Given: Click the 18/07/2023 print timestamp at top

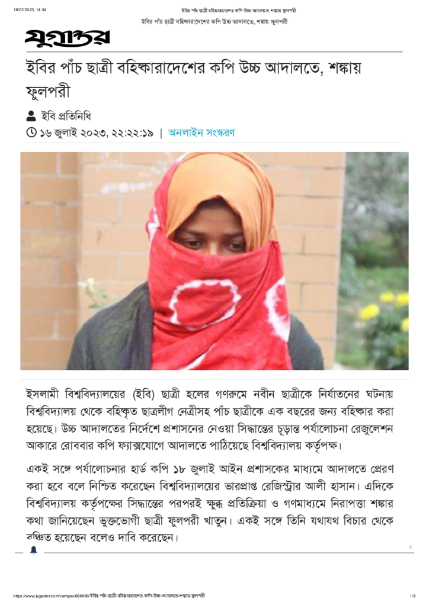Looking at the screenshot, I should pos(30,10).
